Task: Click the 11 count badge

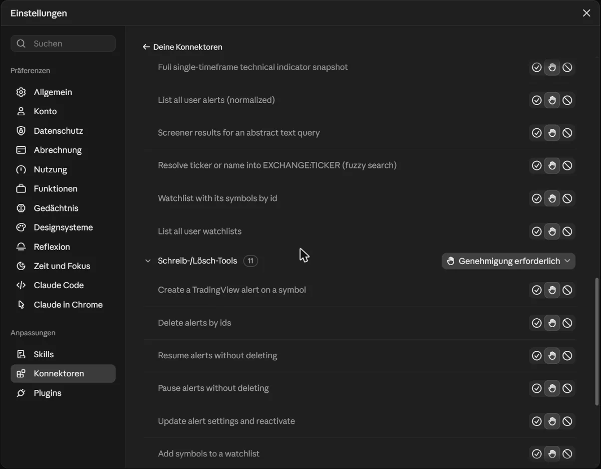Action: pyautogui.click(x=250, y=261)
